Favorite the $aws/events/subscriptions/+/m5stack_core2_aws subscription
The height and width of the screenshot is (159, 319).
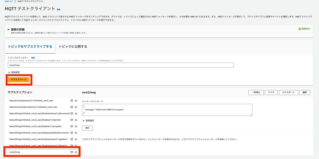click(72, 107)
